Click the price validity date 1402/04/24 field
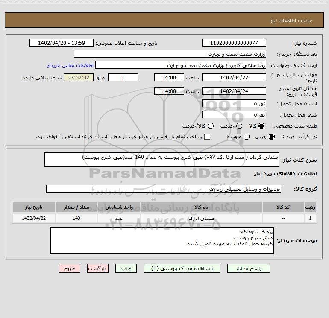Screen dimensions: 329x318 [x=234, y=91]
